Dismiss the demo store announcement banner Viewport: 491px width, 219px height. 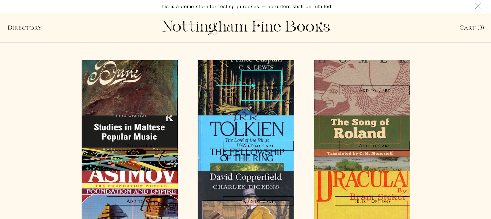tap(478, 6)
